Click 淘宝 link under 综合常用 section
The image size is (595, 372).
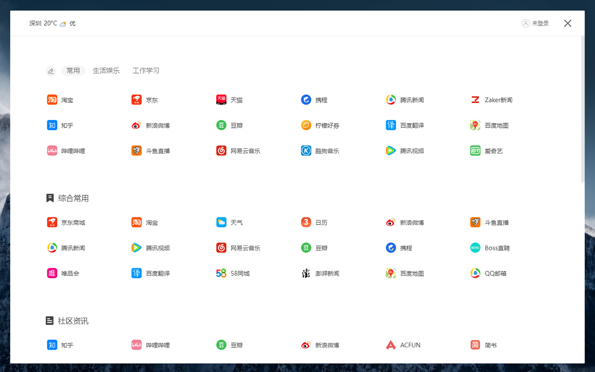(x=152, y=223)
